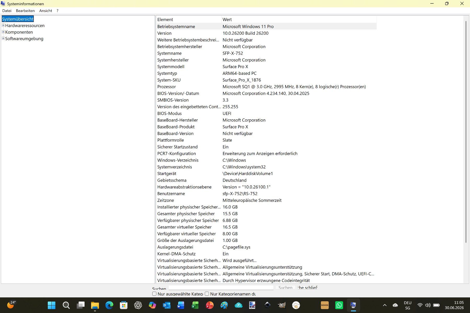This screenshot has width=470, height=313.
Task: Open WhatsApp from the taskbar
Action: tap(339, 305)
